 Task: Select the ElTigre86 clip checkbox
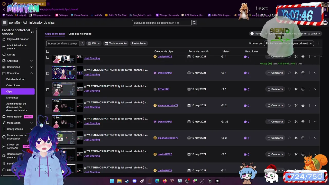(48, 90)
